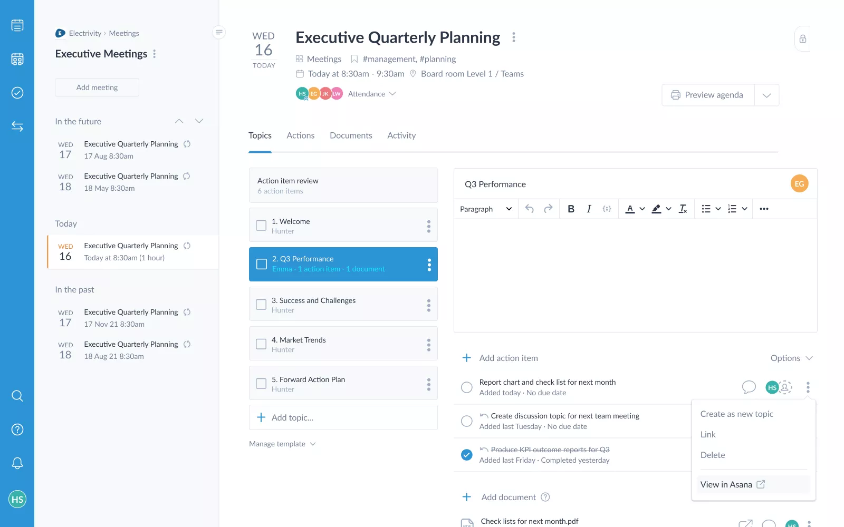Viewport: 844px width, 527px height.
Task: Mark Report chart action item complete
Action: point(467,387)
